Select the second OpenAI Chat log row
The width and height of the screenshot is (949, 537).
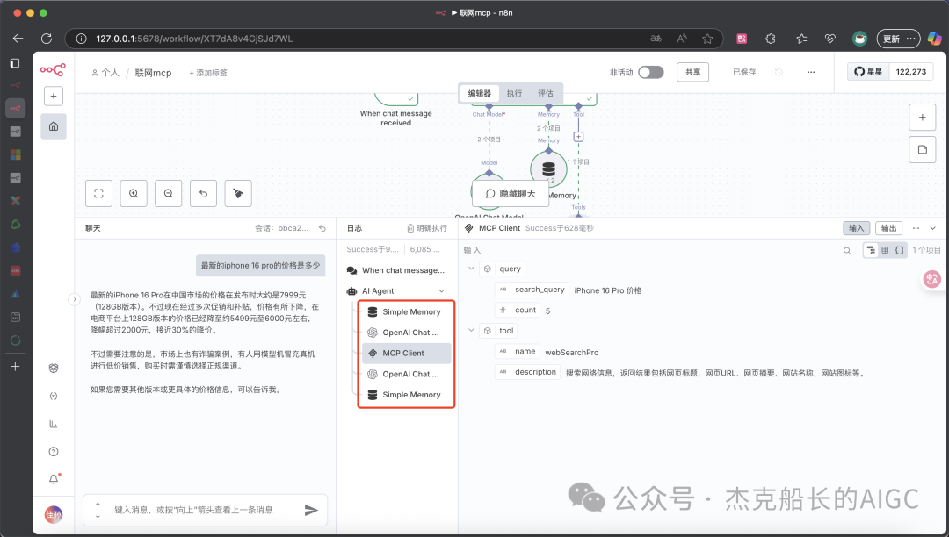407,374
